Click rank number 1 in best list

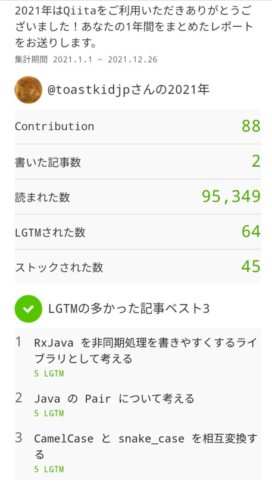(18, 342)
